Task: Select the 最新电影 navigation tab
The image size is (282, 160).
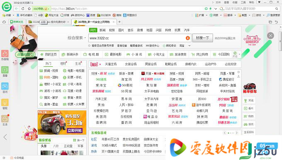Action: coord(114,54)
